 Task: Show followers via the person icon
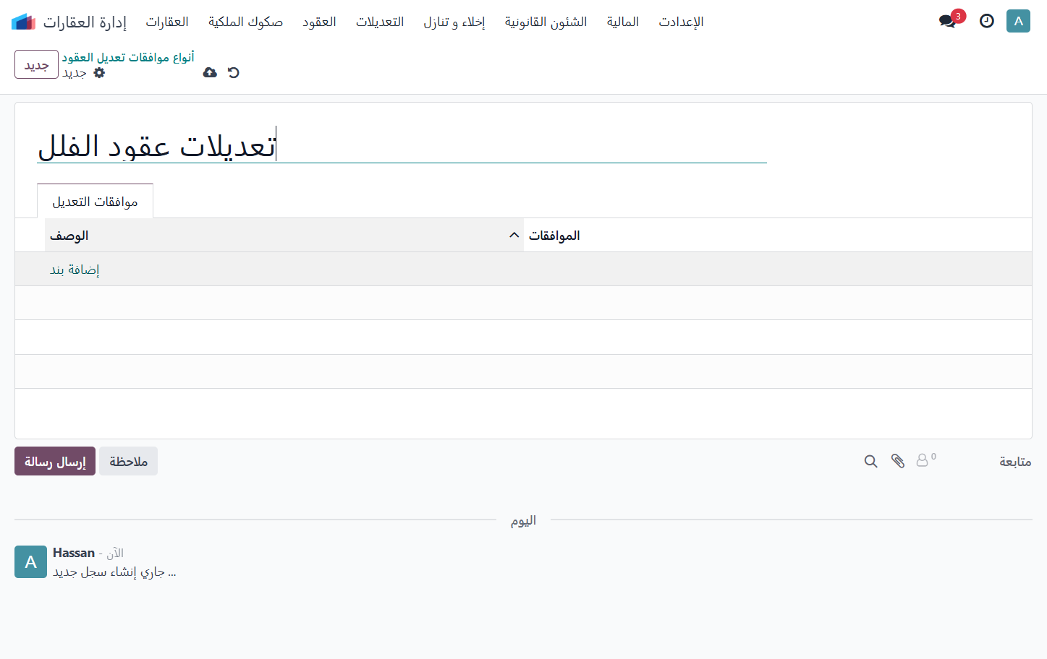[925, 460]
